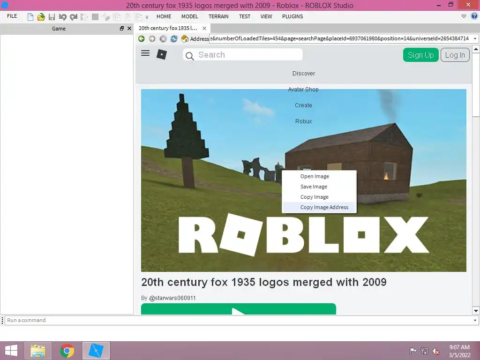Refresh the web page

tap(174, 38)
